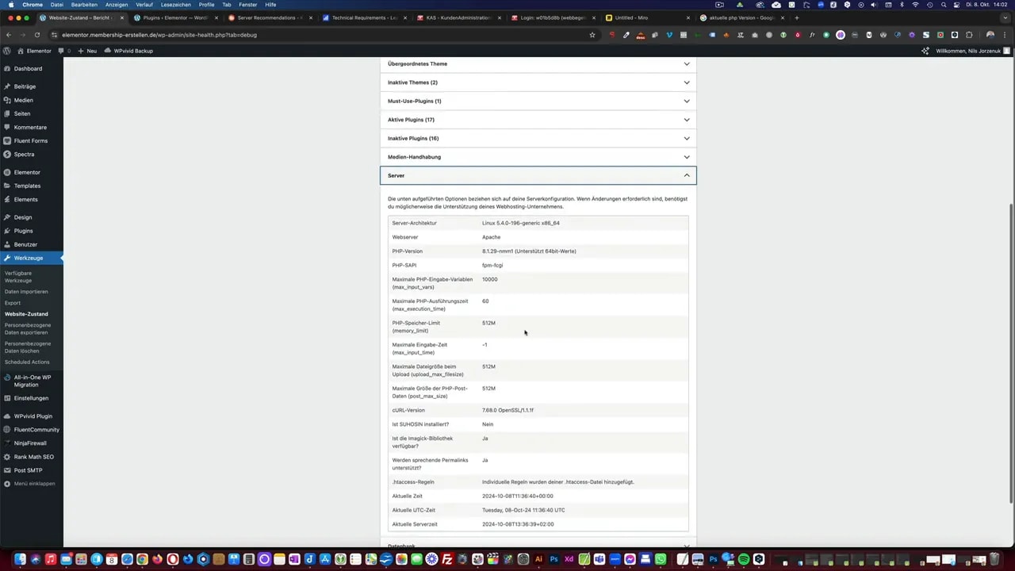Open the Elementor item in the sidebar

point(27,172)
